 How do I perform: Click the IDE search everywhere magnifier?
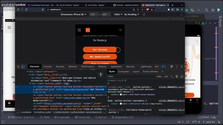click(x=207, y=10)
